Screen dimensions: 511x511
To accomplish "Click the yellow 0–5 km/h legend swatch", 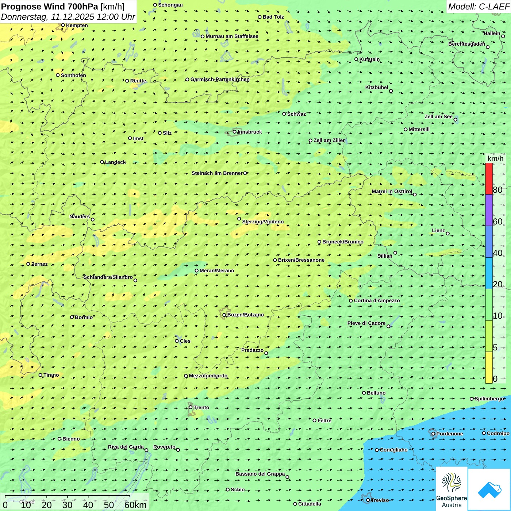I will [x=489, y=368].
